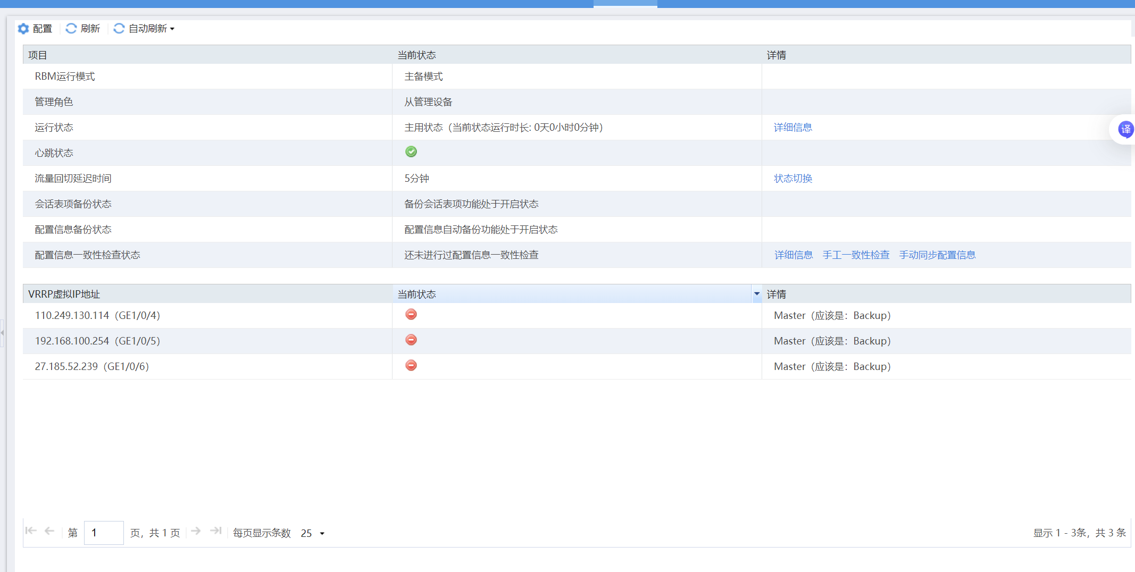Viewport: 1135px width, 572px height.
Task: Click the 主备模式 value
Action: (x=423, y=77)
